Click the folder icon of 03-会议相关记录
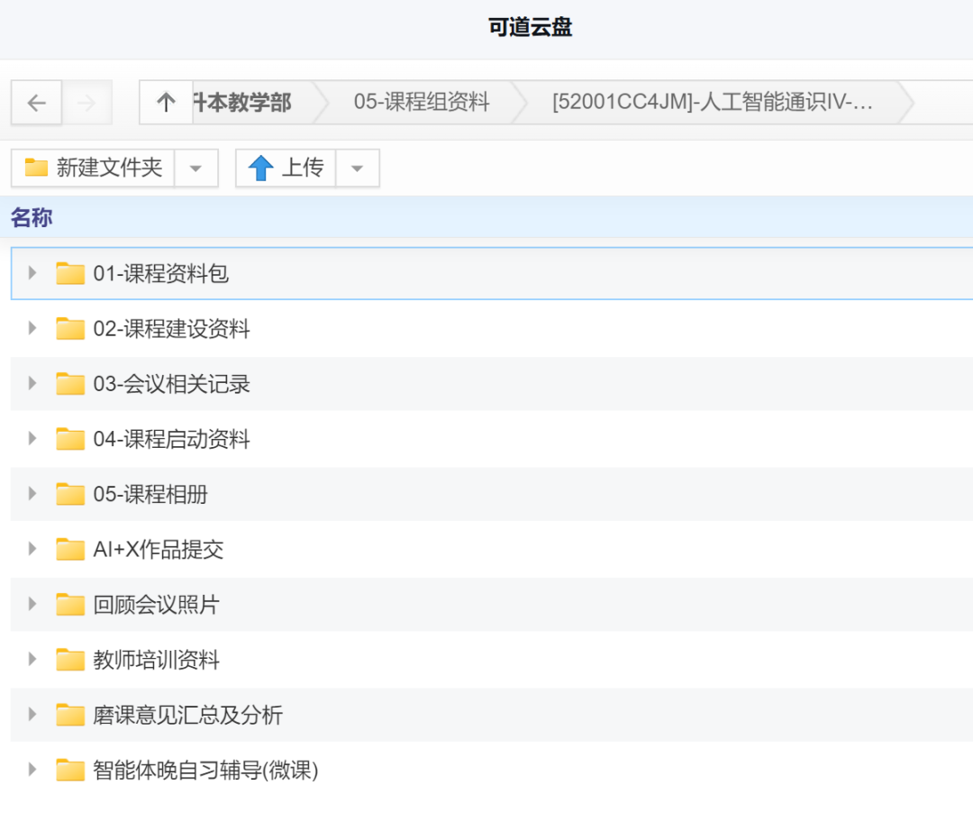Viewport: 973px width, 813px height. pos(70,384)
